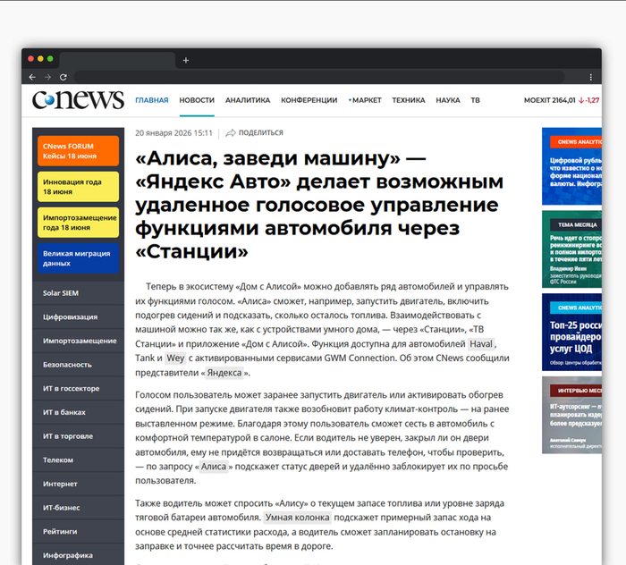Click the blue Великая миграция данных banner

78,258
